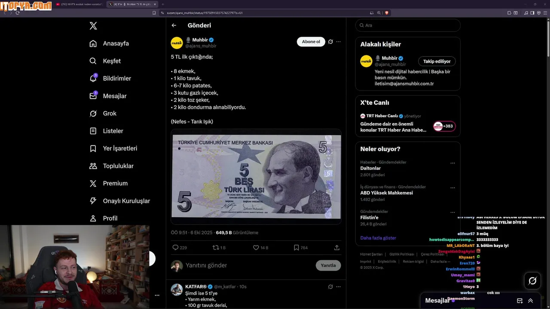Open the 5 TL banknote image
The width and height of the screenshot is (550, 309).
click(x=256, y=176)
